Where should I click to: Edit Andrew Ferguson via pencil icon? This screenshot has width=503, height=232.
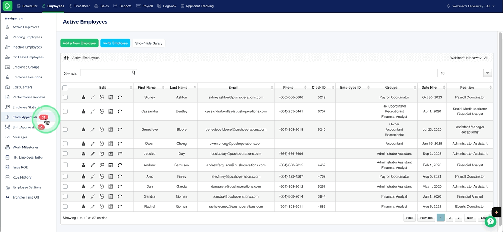pyautogui.click(x=93, y=165)
